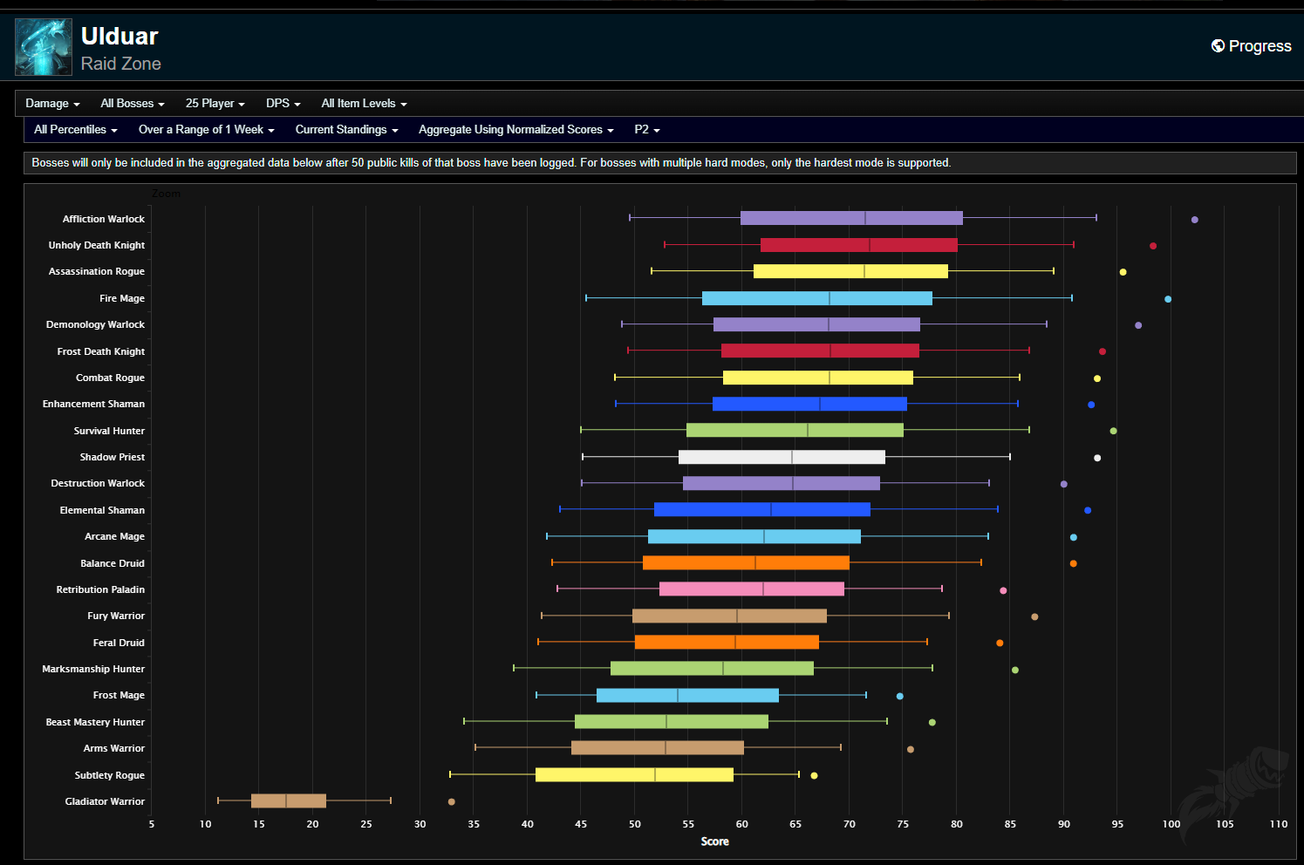Click the Unholy Death Knight red box bar
This screenshot has width=1304, height=865.
tap(858, 245)
